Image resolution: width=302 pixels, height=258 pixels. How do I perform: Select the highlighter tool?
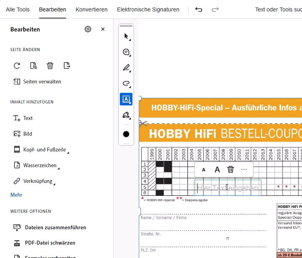point(126,68)
